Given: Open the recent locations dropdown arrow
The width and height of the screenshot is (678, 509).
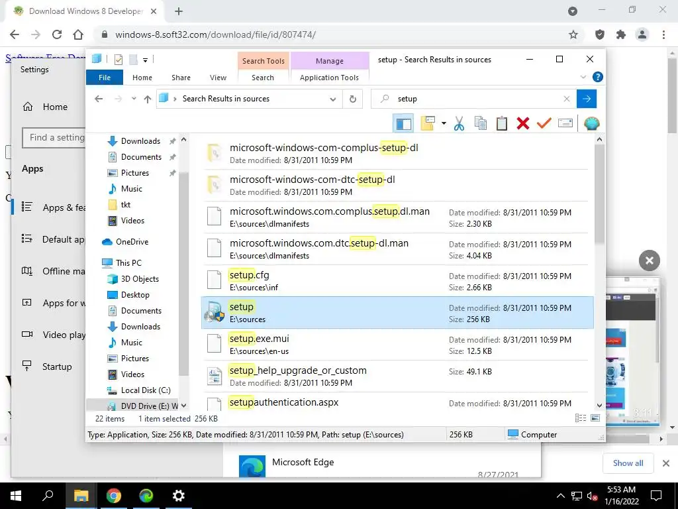Looking at the screenshot, I should click(134, 99).
